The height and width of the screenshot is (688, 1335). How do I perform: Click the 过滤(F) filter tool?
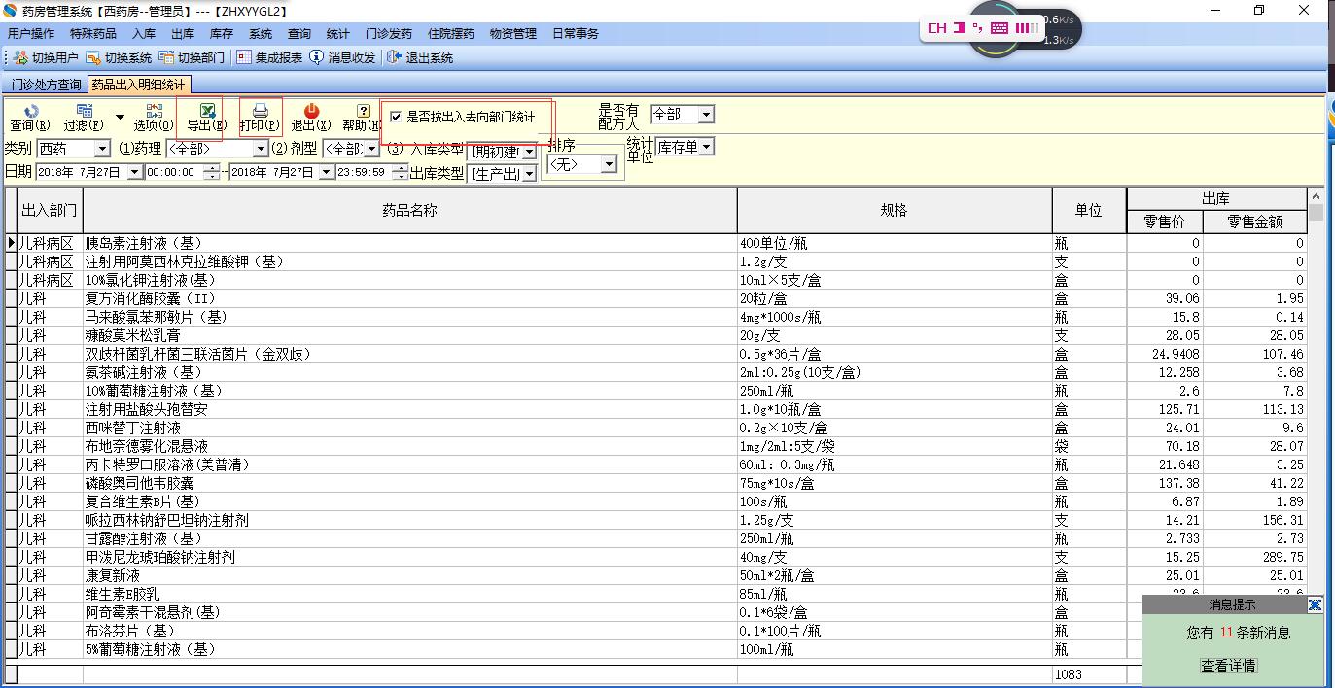[84, 118]
